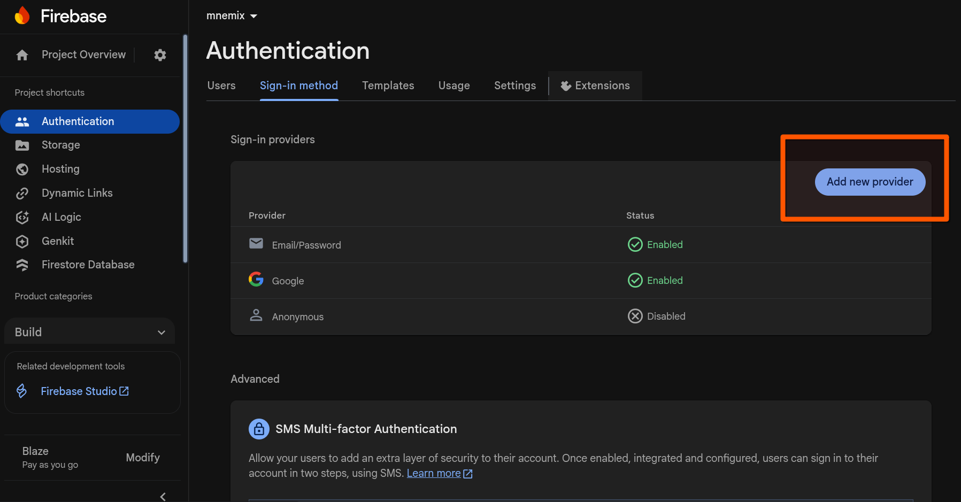Click the Add new provider button
Image resolution: width=961 pixels, height=502 pixels.
point(870,182)
